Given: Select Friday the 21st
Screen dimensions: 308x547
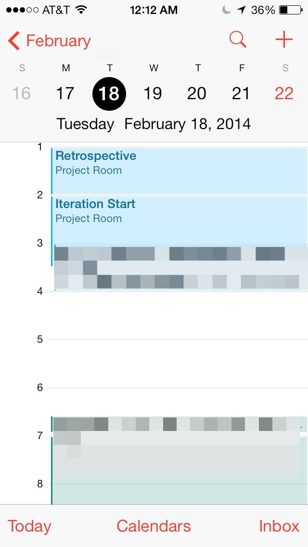Looking at the screenshot, I should coord(241,93).
